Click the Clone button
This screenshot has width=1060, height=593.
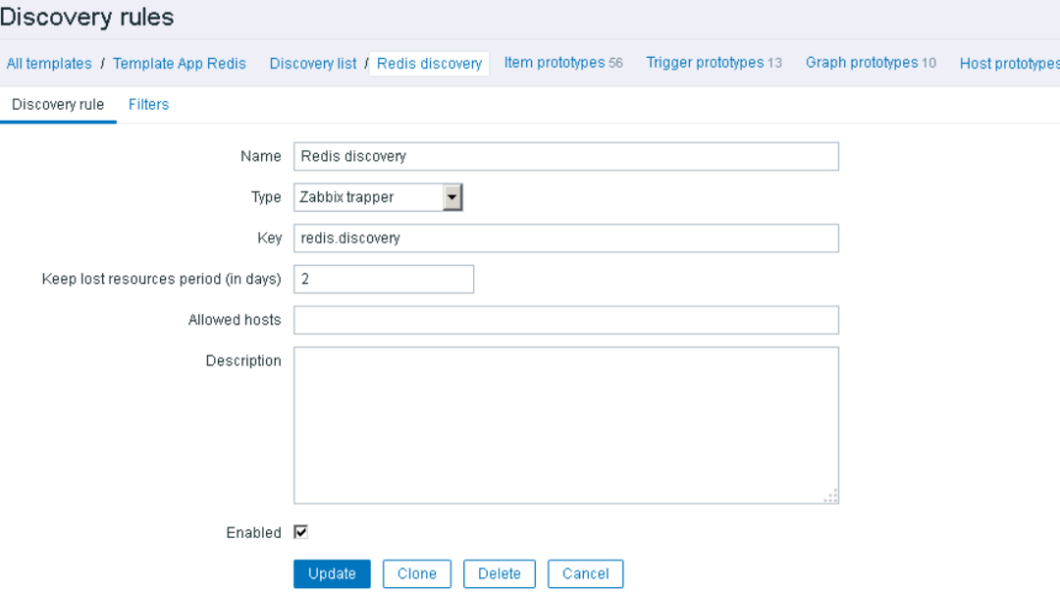tap(416, 574)
